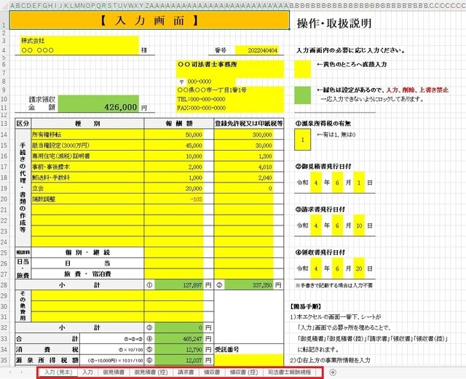Select the yellow cell below 受託番号
Screen dimensions: 466x379
coord(249,360)
